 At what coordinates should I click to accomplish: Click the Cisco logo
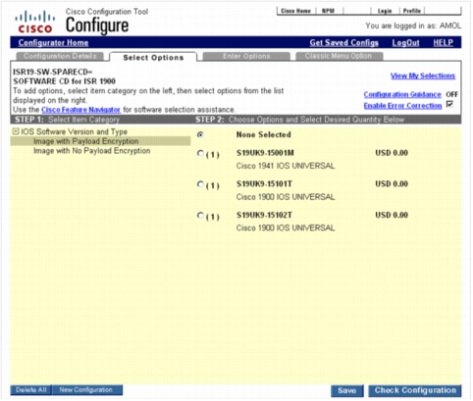click(x=34, y=23)
